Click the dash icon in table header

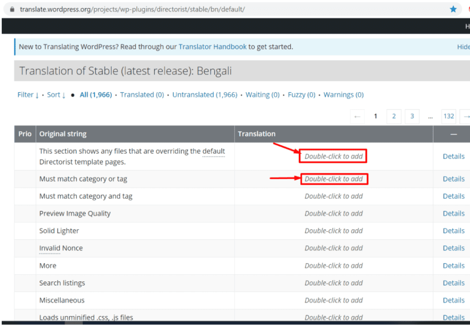(453, 134)
